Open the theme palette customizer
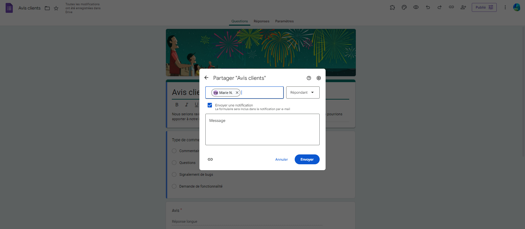 (404, 7)
